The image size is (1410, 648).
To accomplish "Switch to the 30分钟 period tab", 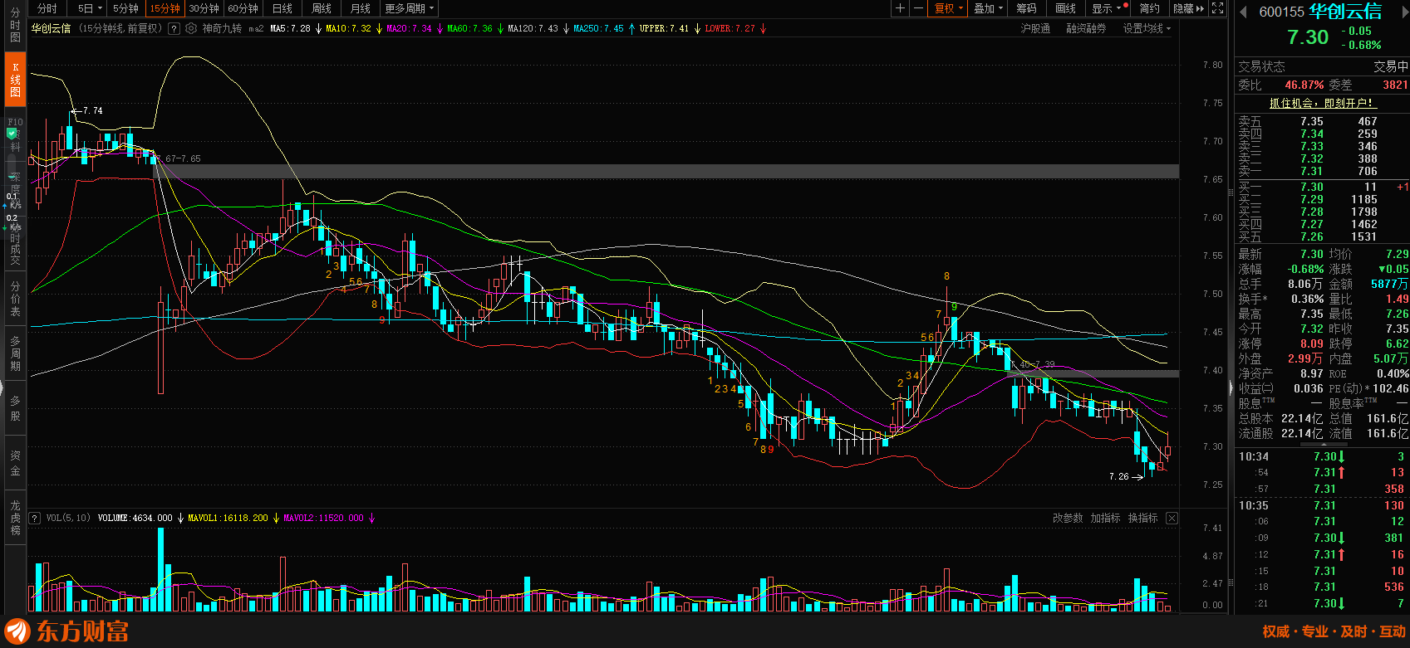I will pos(204,8).
